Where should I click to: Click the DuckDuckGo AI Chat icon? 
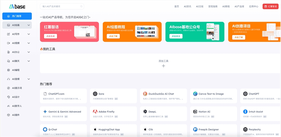145,94
